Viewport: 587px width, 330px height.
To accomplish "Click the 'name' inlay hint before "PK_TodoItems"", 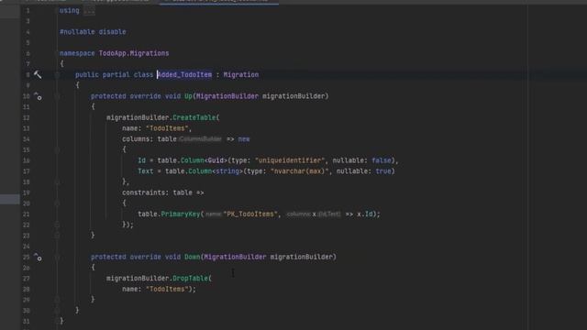I will click(x=213, y=214).
